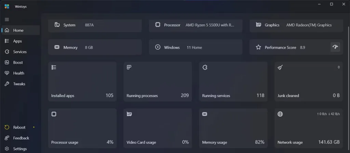Click the Apps list icon in sidebar

(7, 41)
